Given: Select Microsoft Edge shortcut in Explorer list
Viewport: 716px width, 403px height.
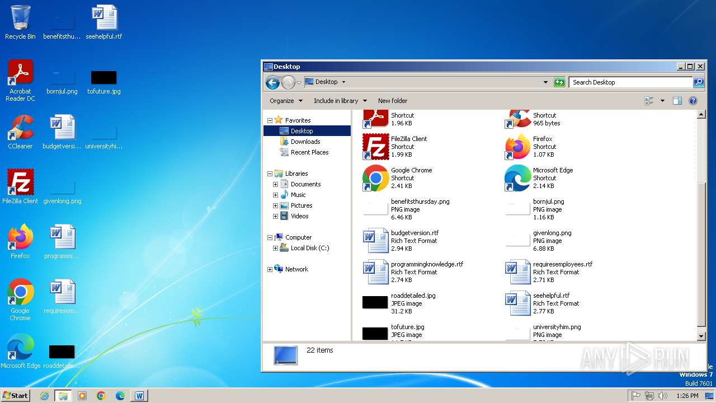Looking at the screenshot, I should pos(539,178).
